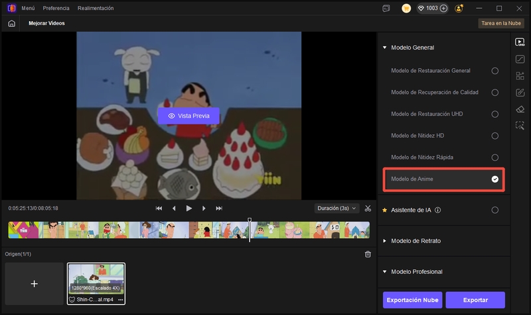This screenshot has width=531, height=315.
Task: Add credits with the plus icon beside 1003
Action: pyautogui.click(x=443, y=9)
